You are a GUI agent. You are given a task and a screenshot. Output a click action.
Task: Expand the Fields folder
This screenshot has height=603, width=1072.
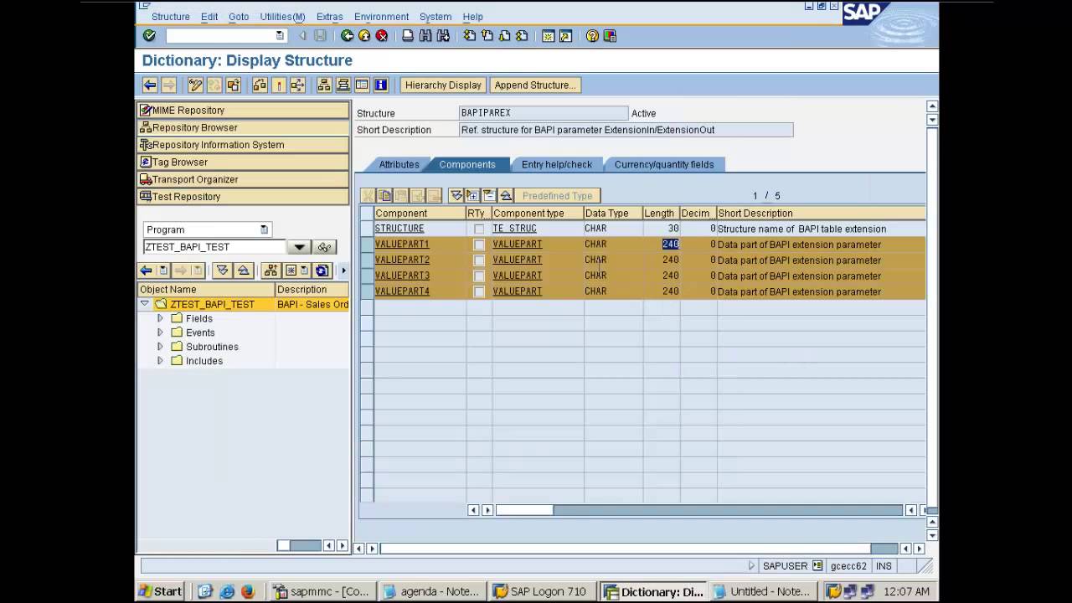pyautogui.click(x=160, y=318)
